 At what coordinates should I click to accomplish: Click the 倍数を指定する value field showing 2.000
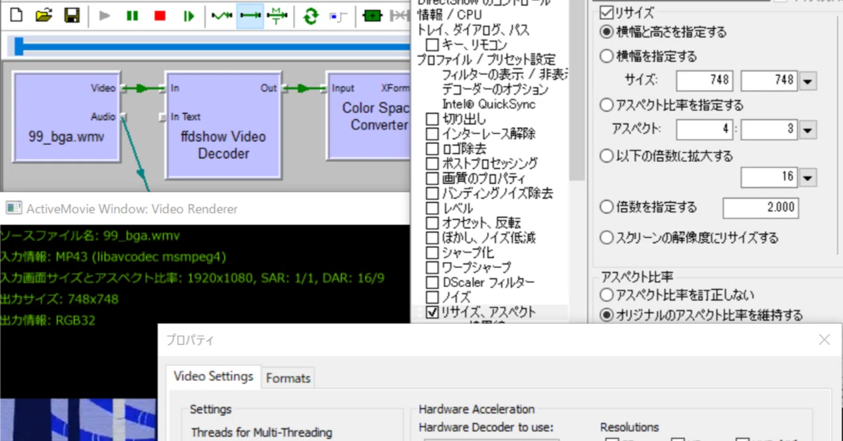[761, 208]
